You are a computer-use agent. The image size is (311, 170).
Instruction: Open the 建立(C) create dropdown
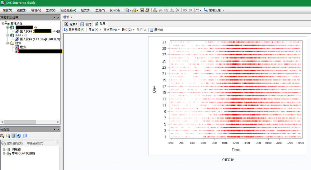pos(128,30)
